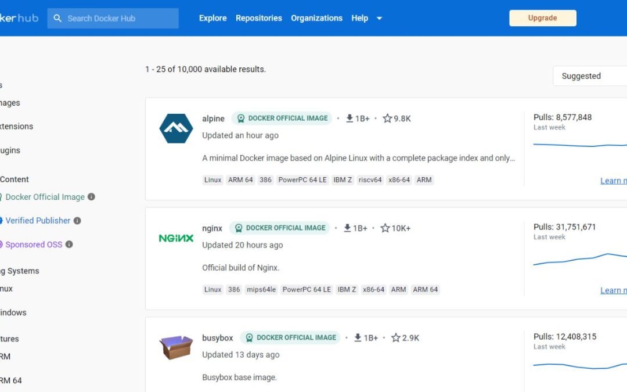Viewport: 627px width, 392px height.
Task: Open the NGINX logo image
Action: [176, 239]
